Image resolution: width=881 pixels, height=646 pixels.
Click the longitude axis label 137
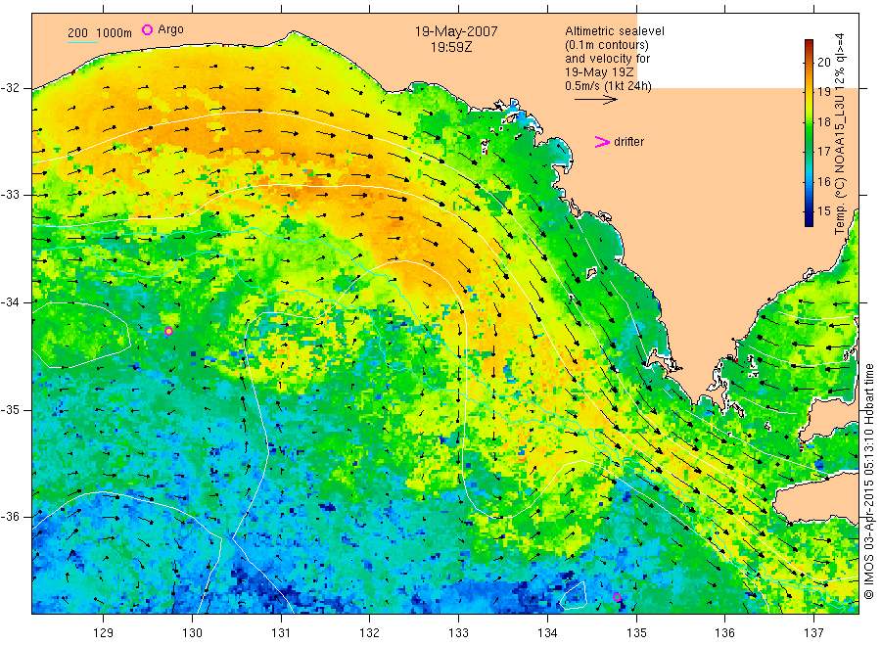click(813, 633)
